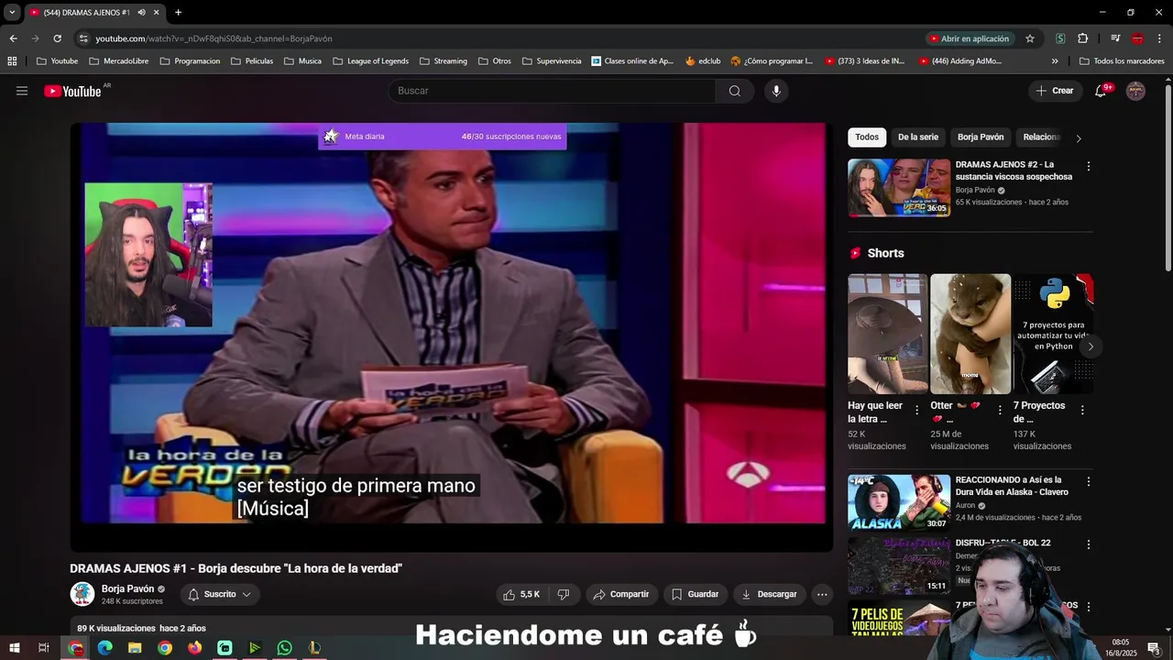Screen dimensions: 1173x660
Task: Open more actions below the video
Action: point(822,594)
